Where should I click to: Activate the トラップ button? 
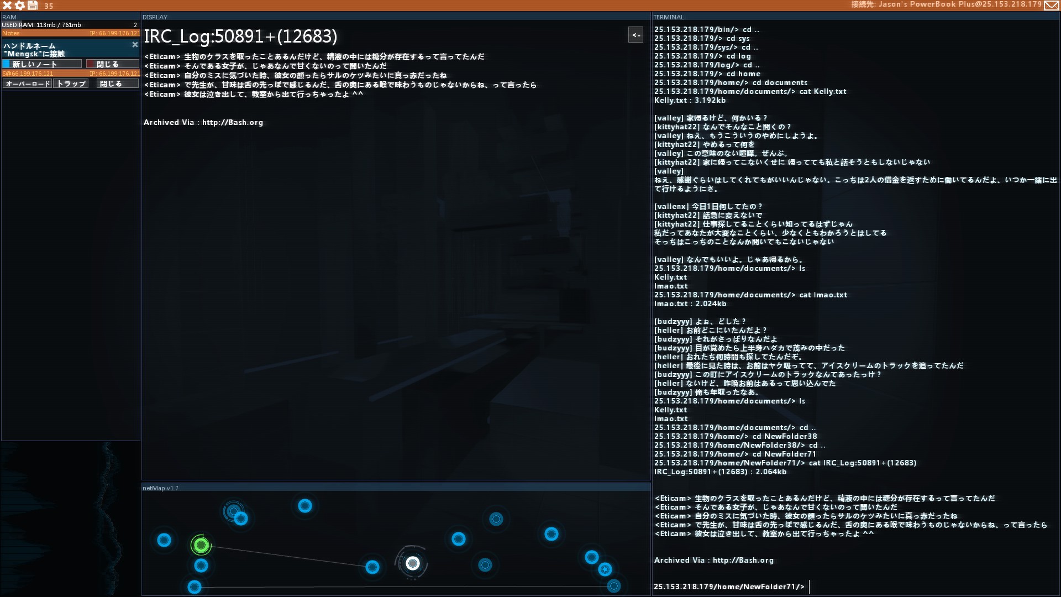pyautogui.click(x=71, y=83)
